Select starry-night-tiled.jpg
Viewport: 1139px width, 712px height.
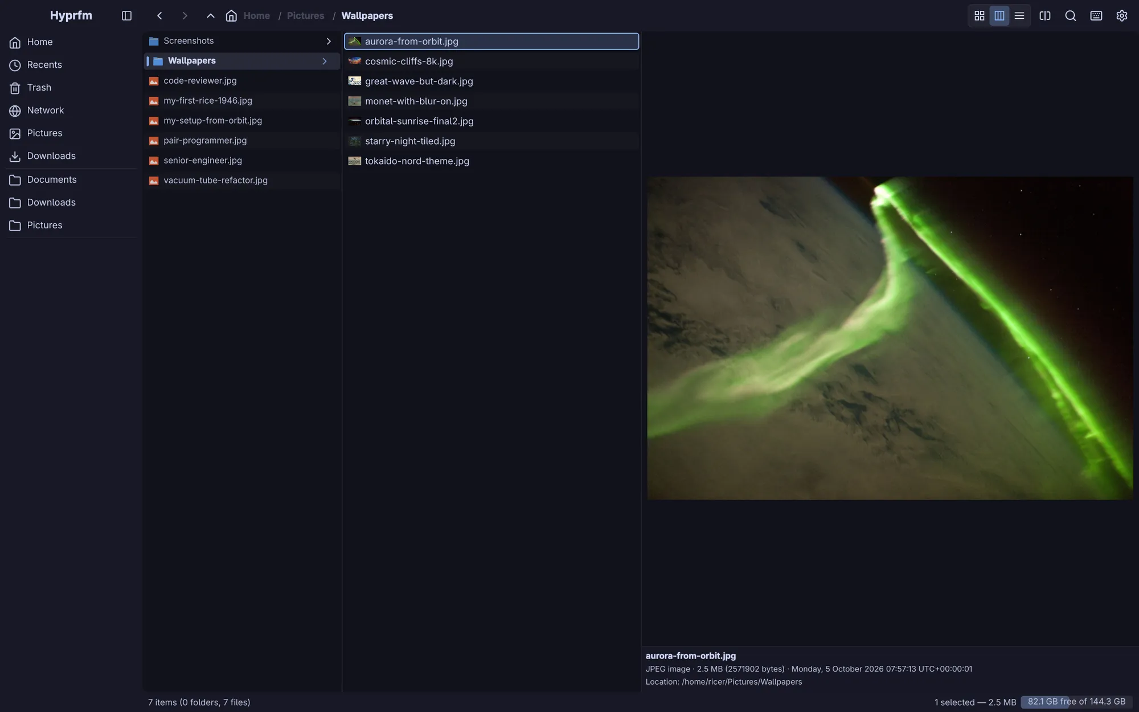pos(491,141)
